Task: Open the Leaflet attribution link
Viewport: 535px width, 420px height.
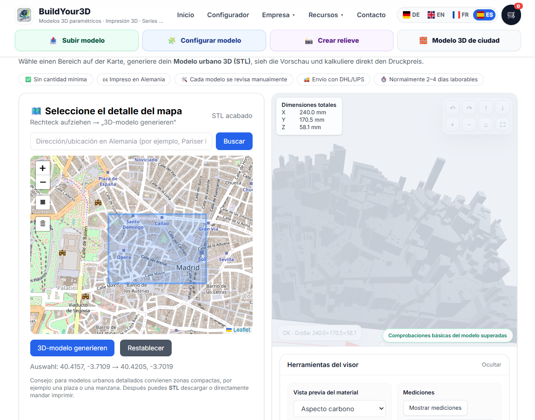Action: pos(241,330)
